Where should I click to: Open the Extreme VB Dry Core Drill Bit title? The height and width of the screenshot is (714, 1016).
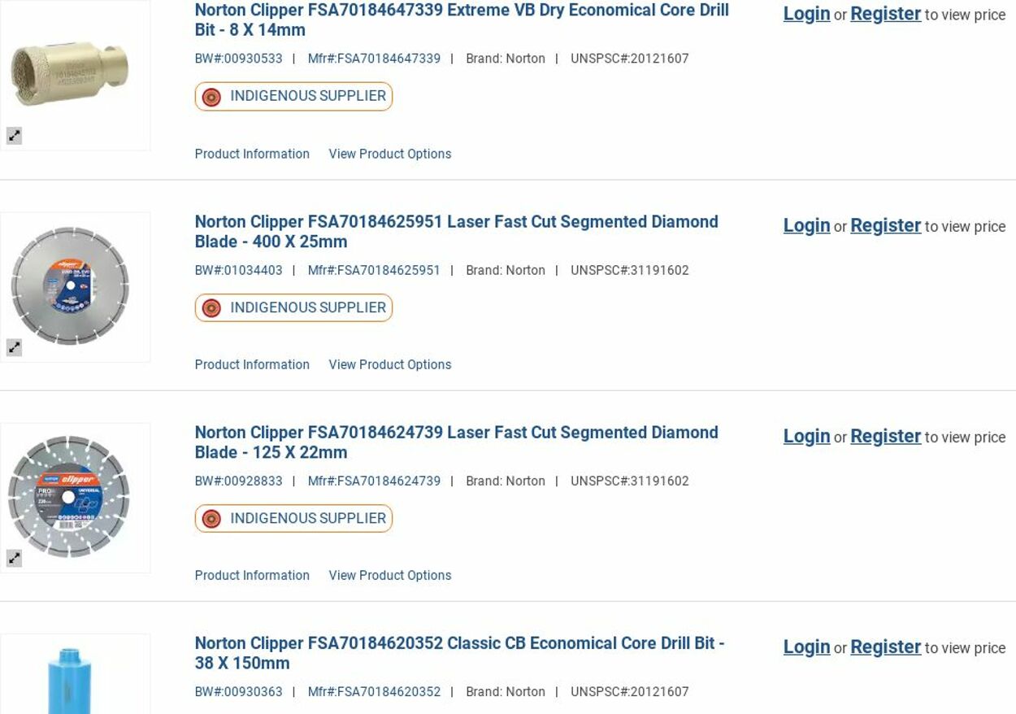[x=461, y=20]
